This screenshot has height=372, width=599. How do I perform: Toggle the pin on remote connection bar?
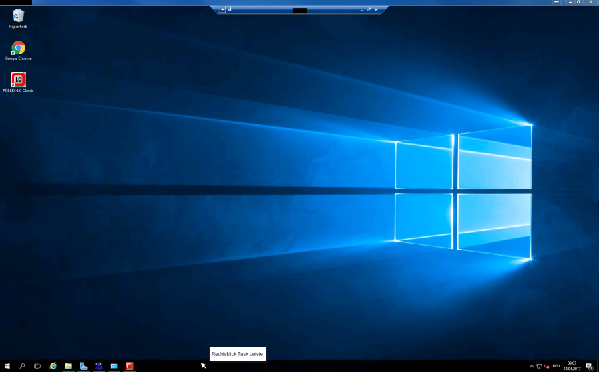tap(223, 9)
